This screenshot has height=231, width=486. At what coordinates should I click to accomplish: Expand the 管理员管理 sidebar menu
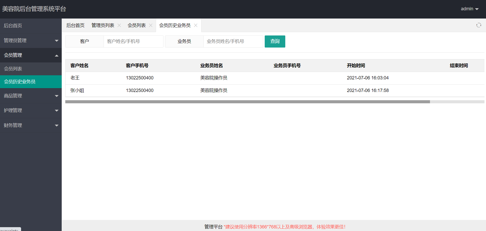(31, 41)
